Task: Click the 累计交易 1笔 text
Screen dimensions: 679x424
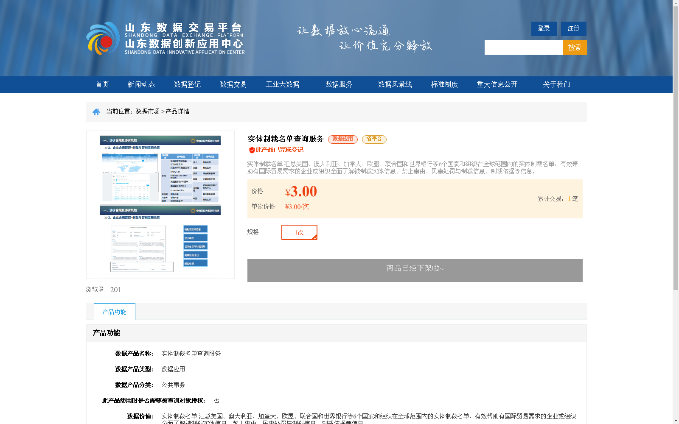Action: pyautogui.click(x=558, y=198)
